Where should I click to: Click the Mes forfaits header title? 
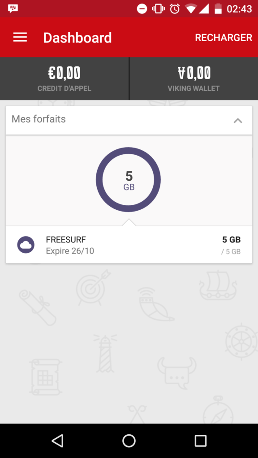39,119
